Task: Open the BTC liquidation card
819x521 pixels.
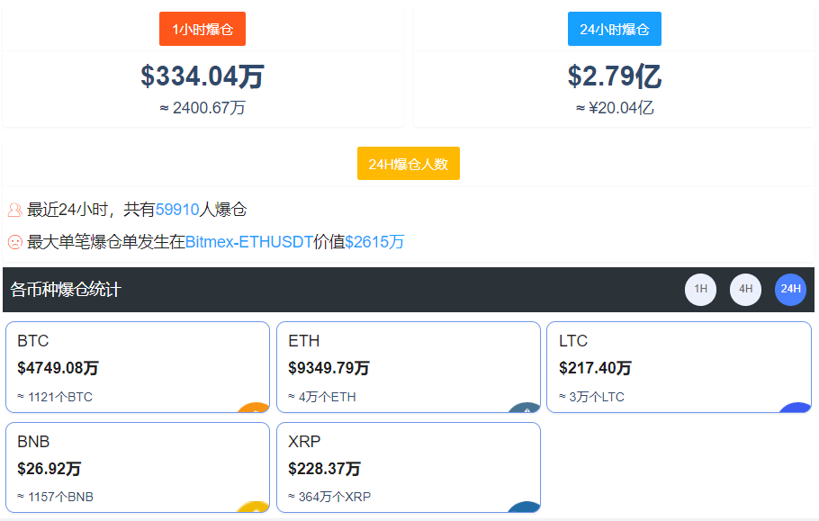Action: pos(138,367)
